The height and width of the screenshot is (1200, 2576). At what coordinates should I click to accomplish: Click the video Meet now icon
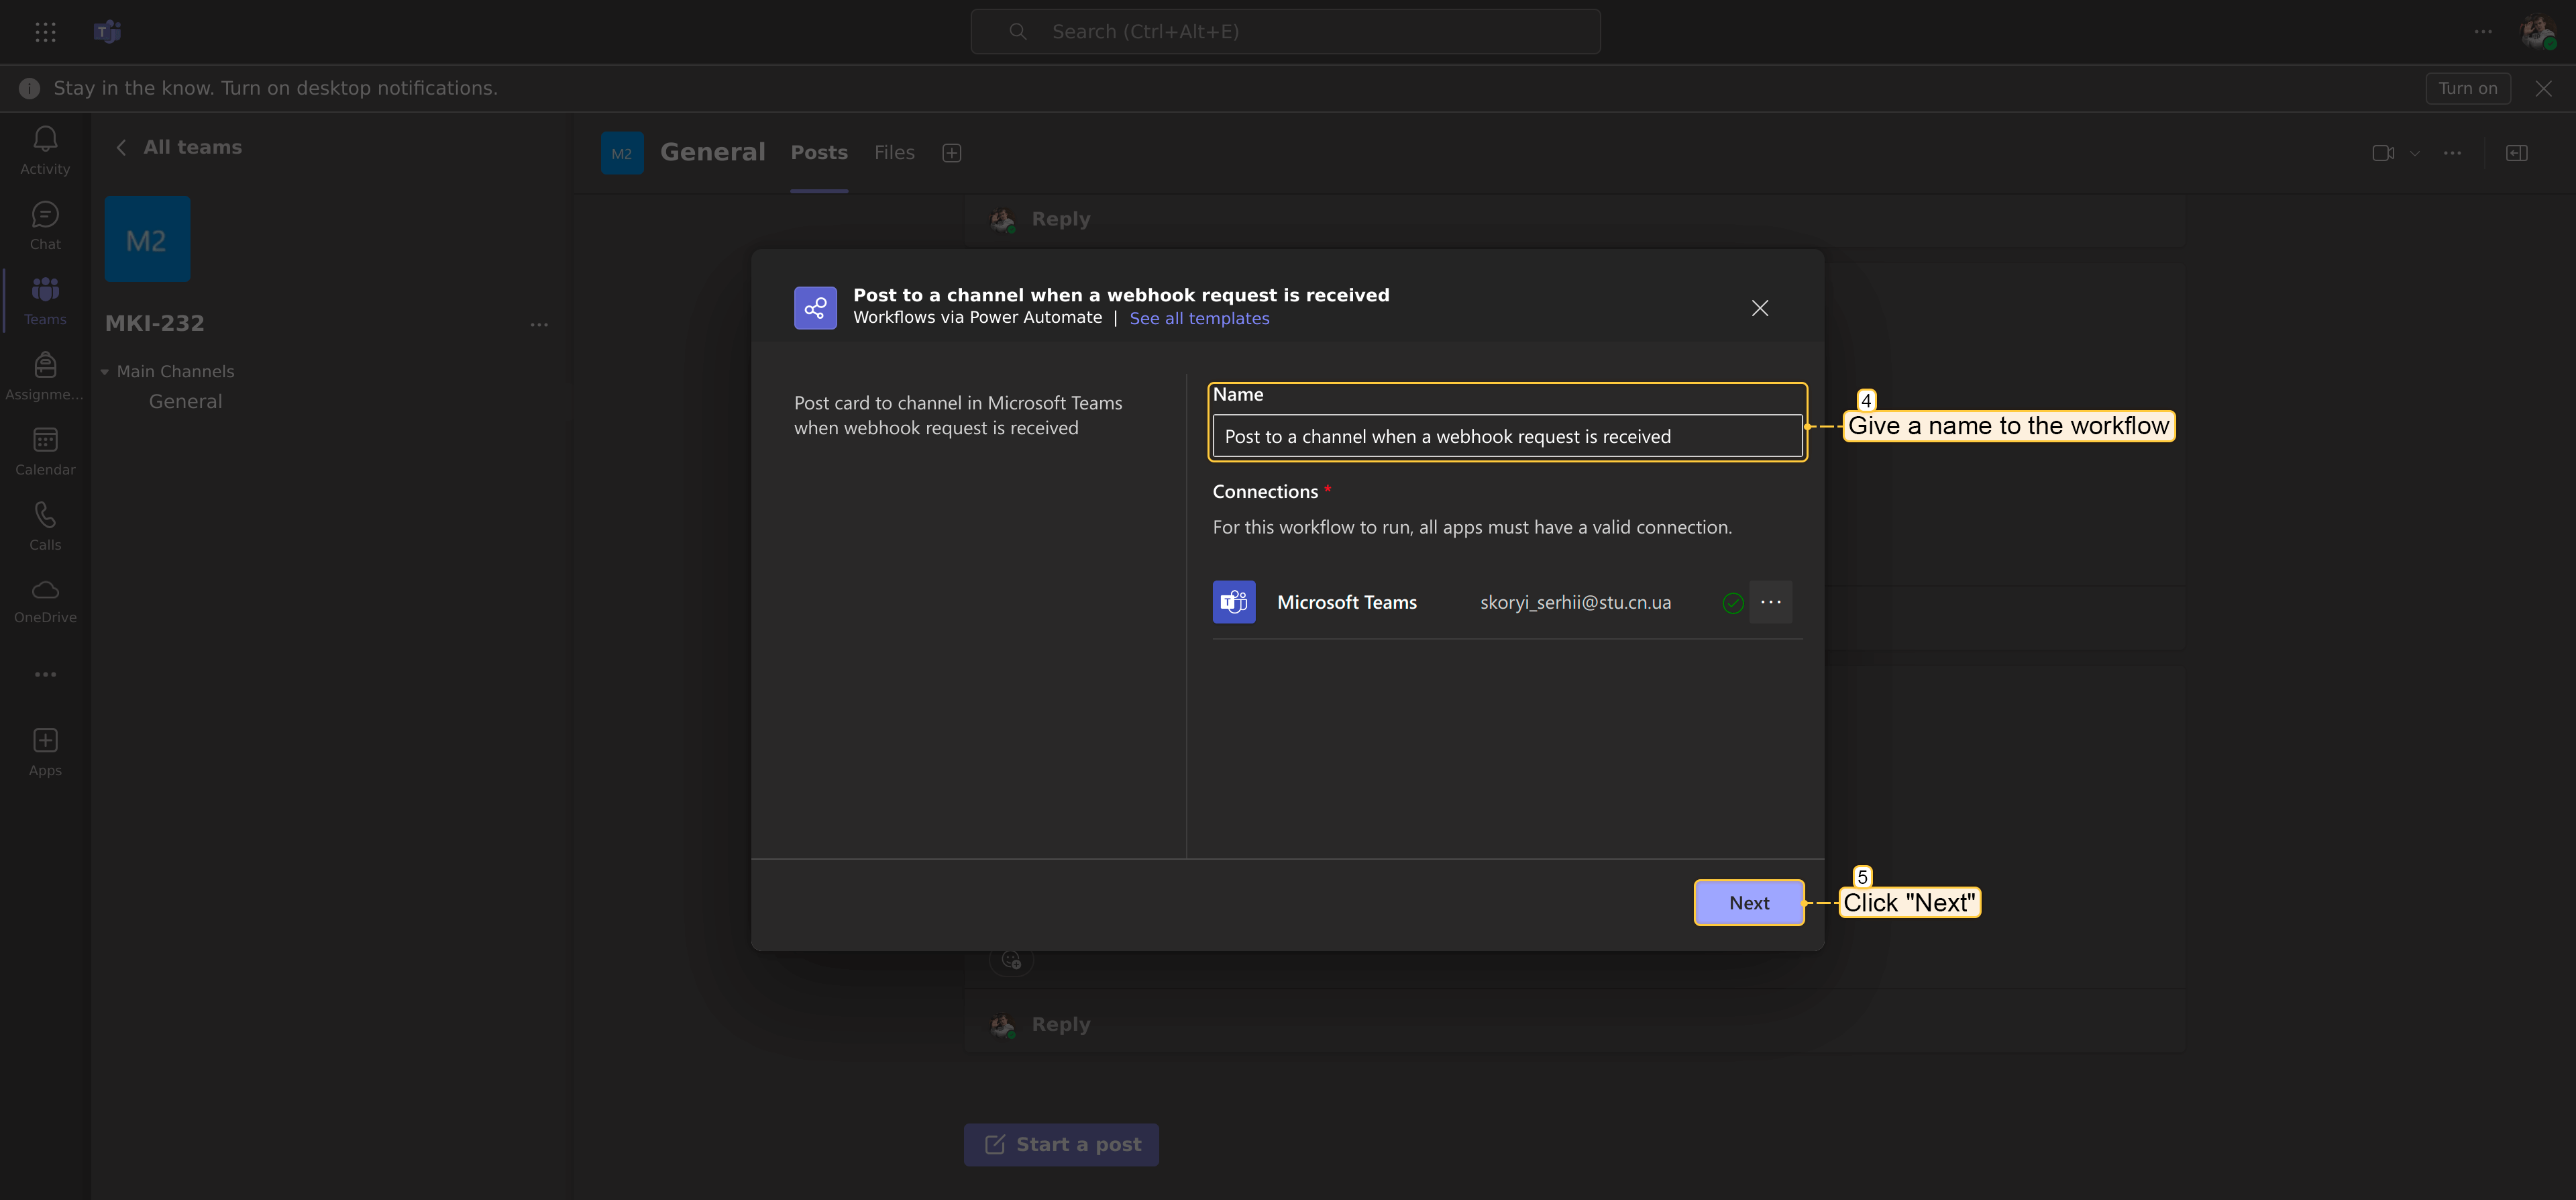pos(2382,153)
